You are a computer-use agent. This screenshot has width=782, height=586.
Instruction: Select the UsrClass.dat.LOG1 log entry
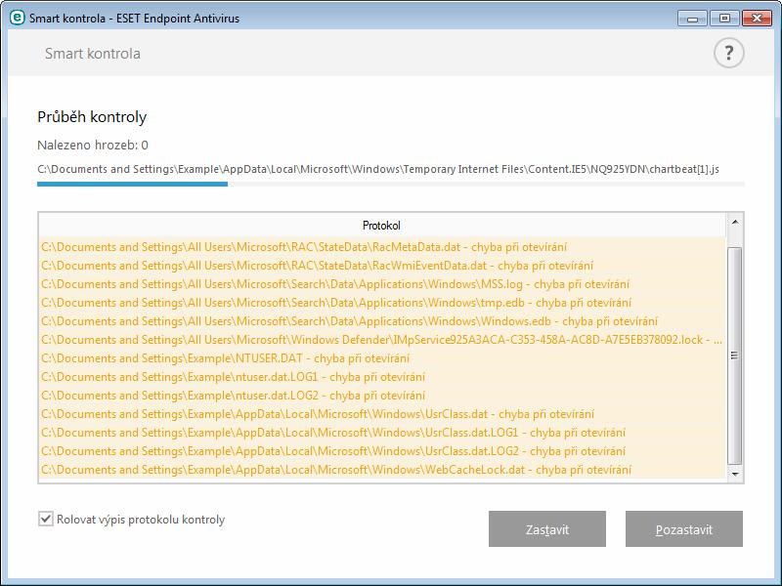tap(382, 433)
